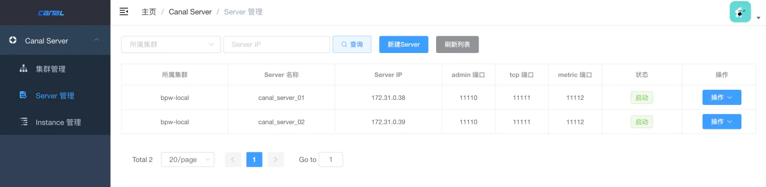Click the canal_server_02 name cell
The width and height of the screenshot is (766, 187).
pyautogui.click(x=281, y=122)
